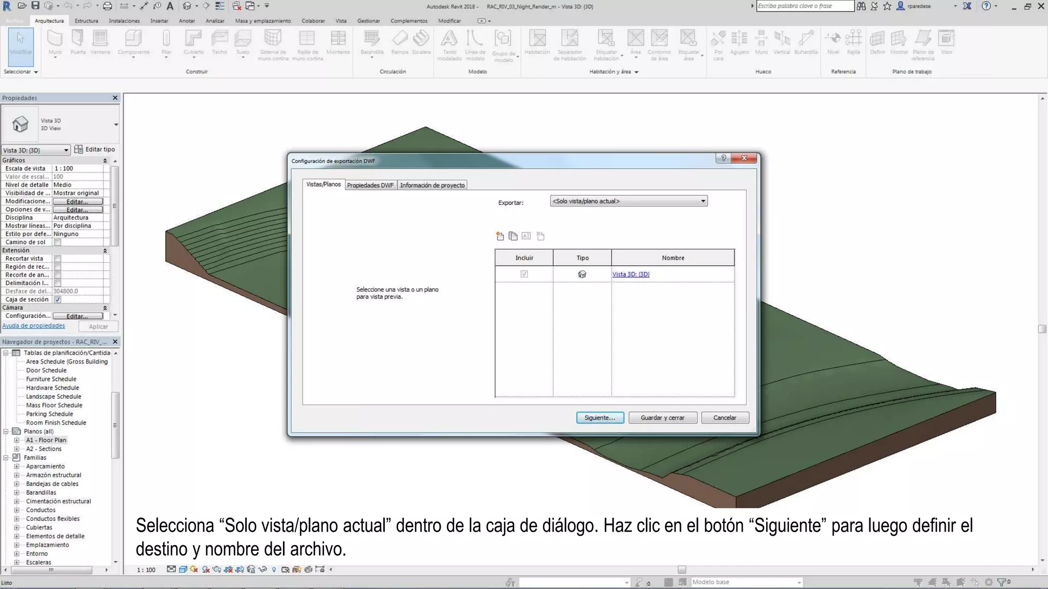The height and width of the screenshot is (589, 1048).
Task: Expand the A1 - Floor Plan node
Action: click(x=16, y=440)
